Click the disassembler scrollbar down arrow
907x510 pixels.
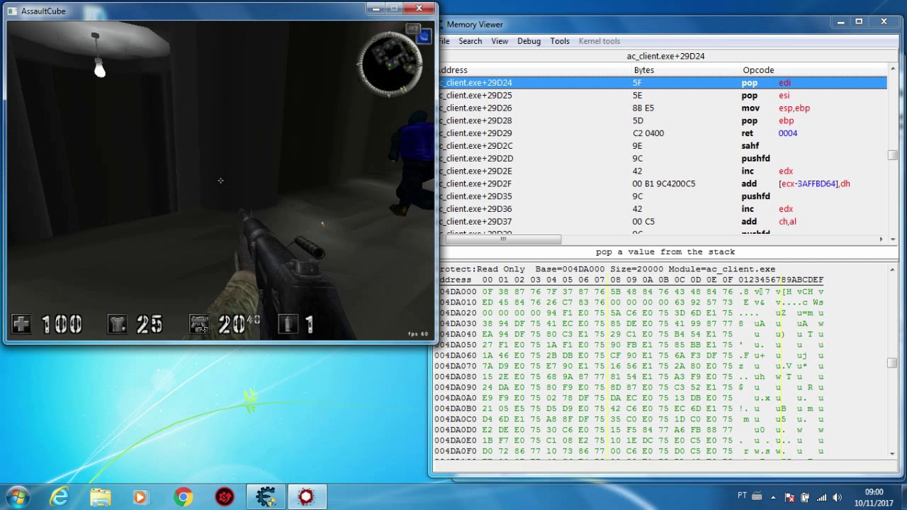click(892, 239)
